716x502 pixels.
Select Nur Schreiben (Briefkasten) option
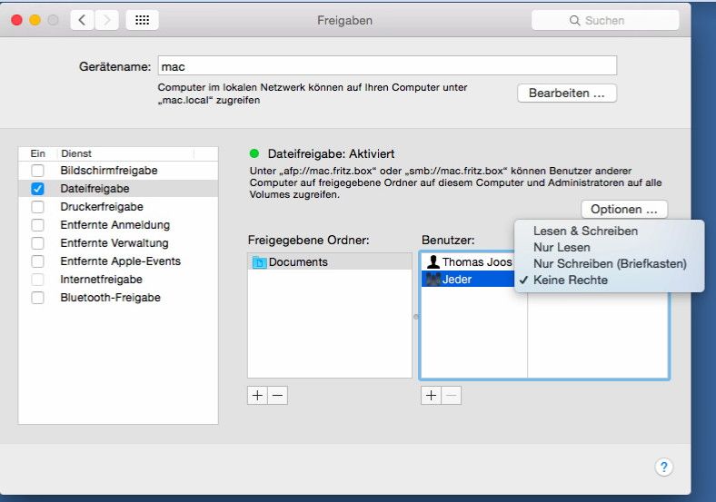(609, 264)
